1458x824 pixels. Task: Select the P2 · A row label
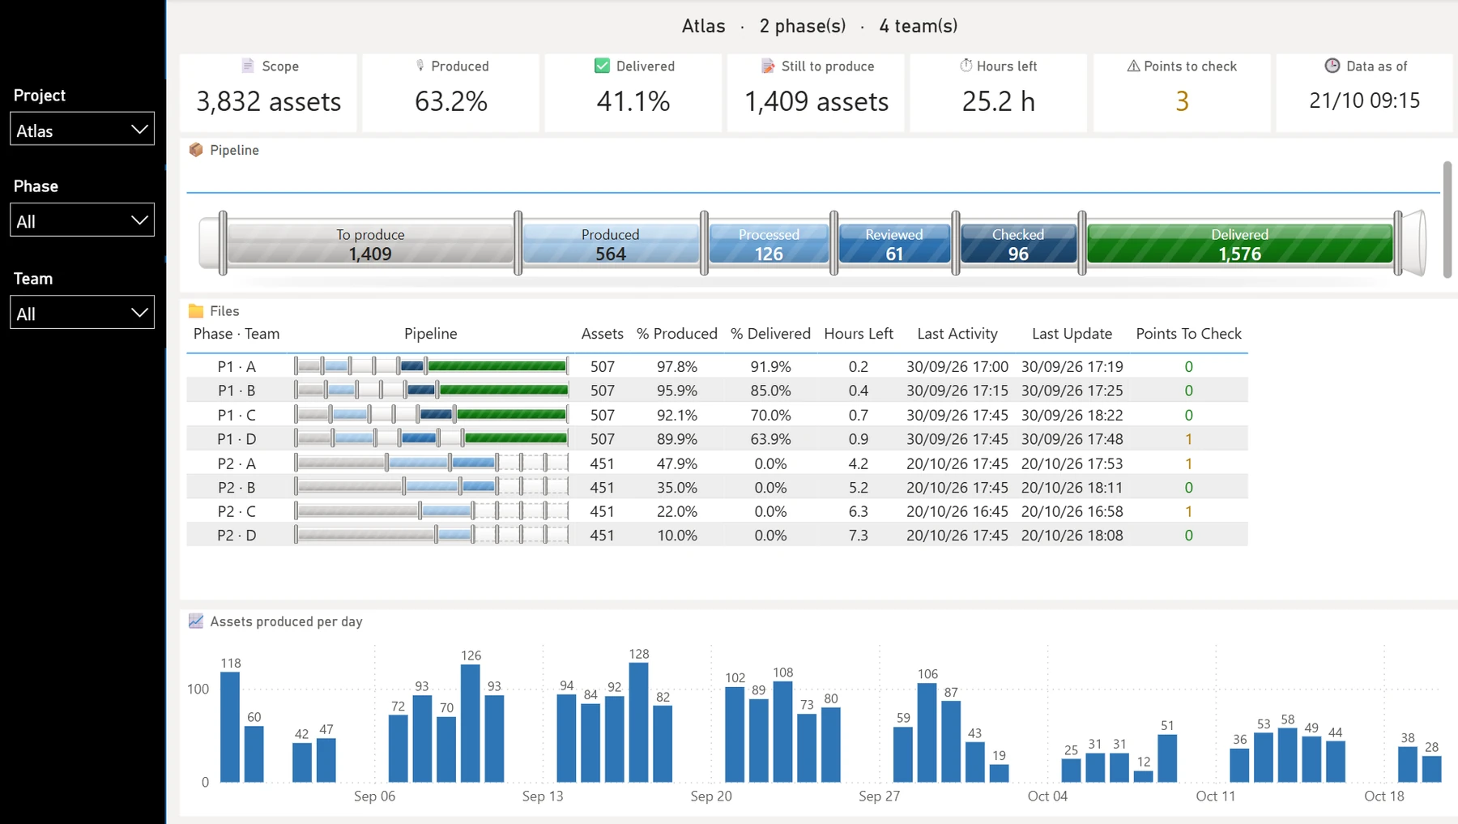click(237, 463)
